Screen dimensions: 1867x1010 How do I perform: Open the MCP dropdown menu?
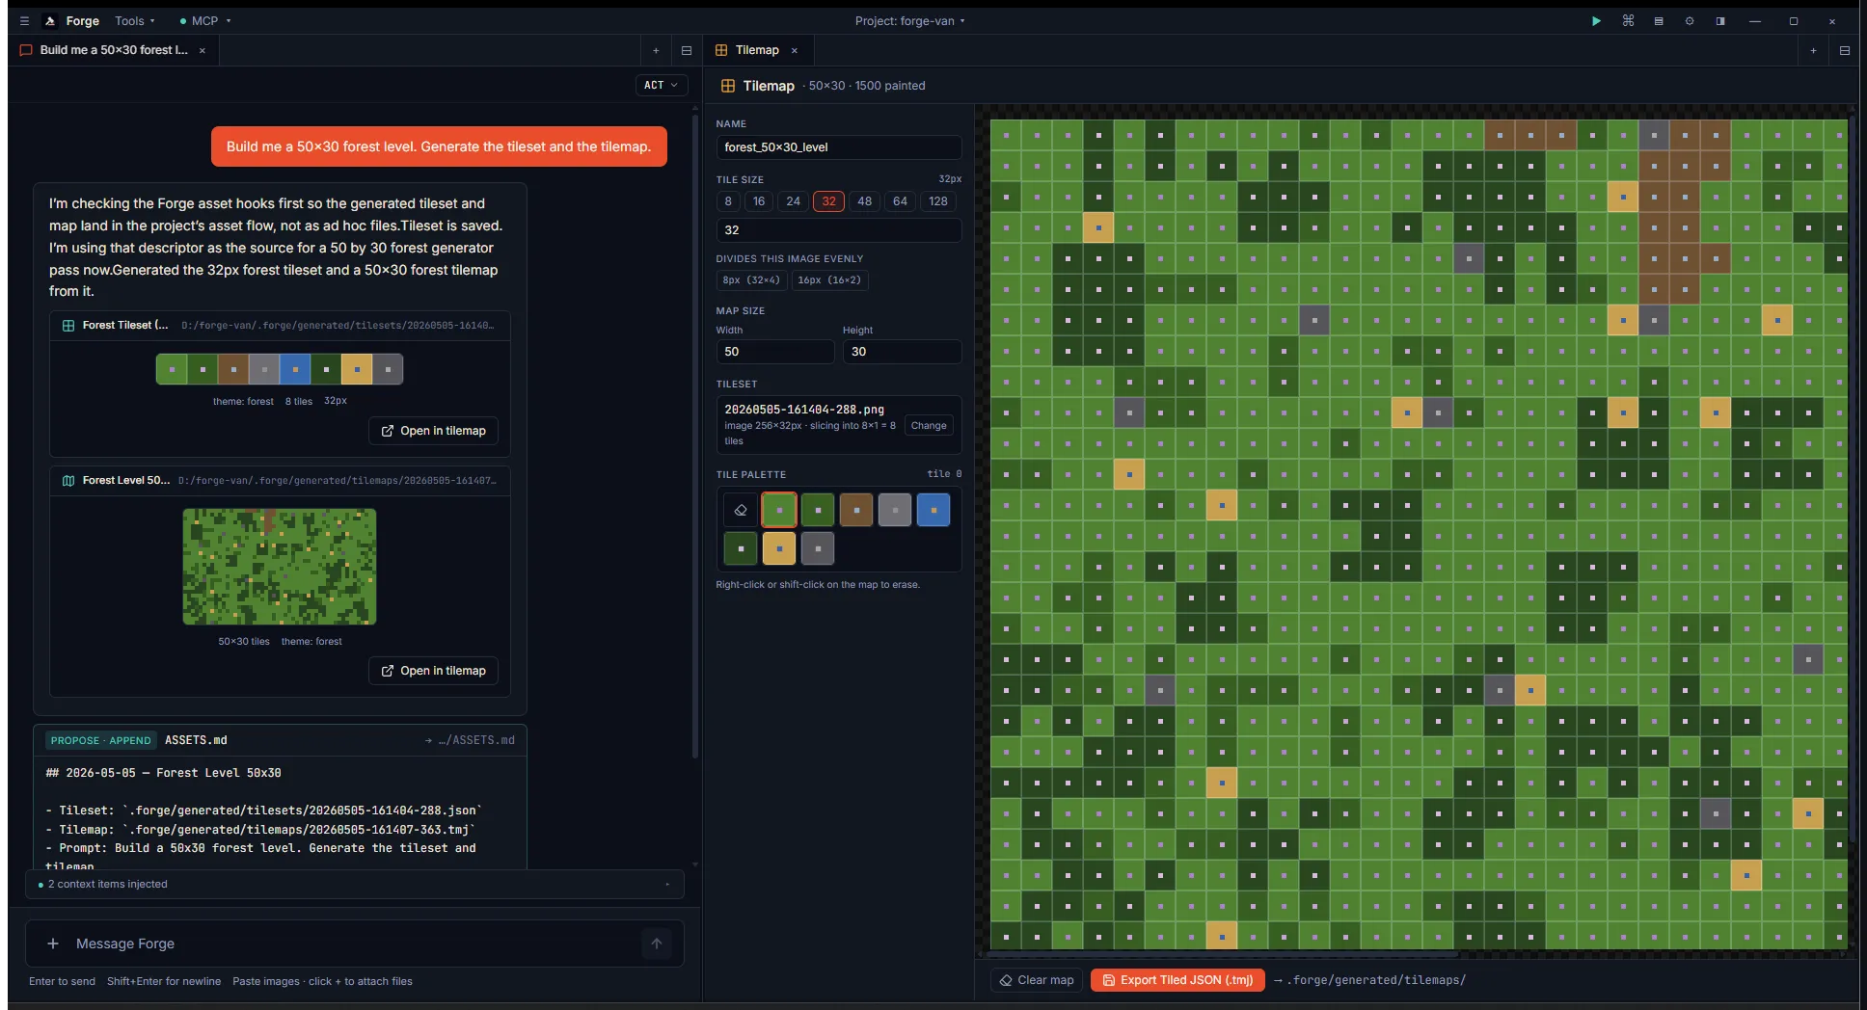pyautogui.click(x=205, y=20)
